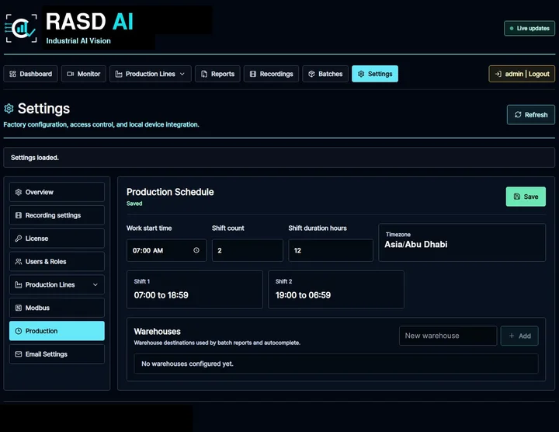Click the License key icon

[x=19, y=239]
